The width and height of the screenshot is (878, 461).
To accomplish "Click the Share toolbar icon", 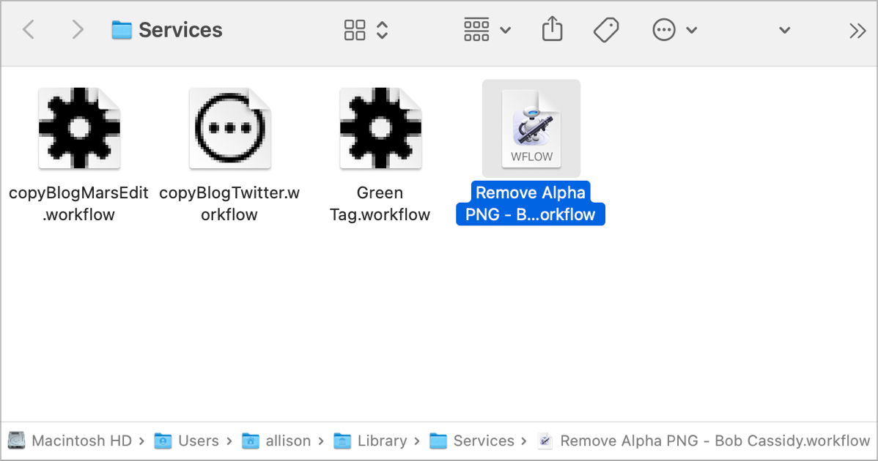I will (x=552, y=29).
